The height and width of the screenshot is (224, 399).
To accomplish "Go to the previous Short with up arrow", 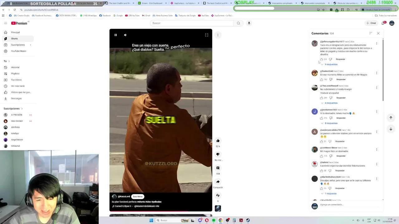I will click(391, 118).
